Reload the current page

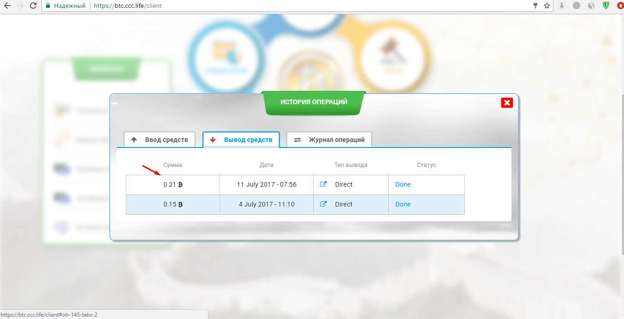(33, 6)
